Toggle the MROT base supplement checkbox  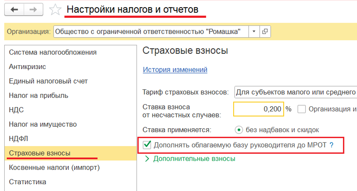(147, 145)
